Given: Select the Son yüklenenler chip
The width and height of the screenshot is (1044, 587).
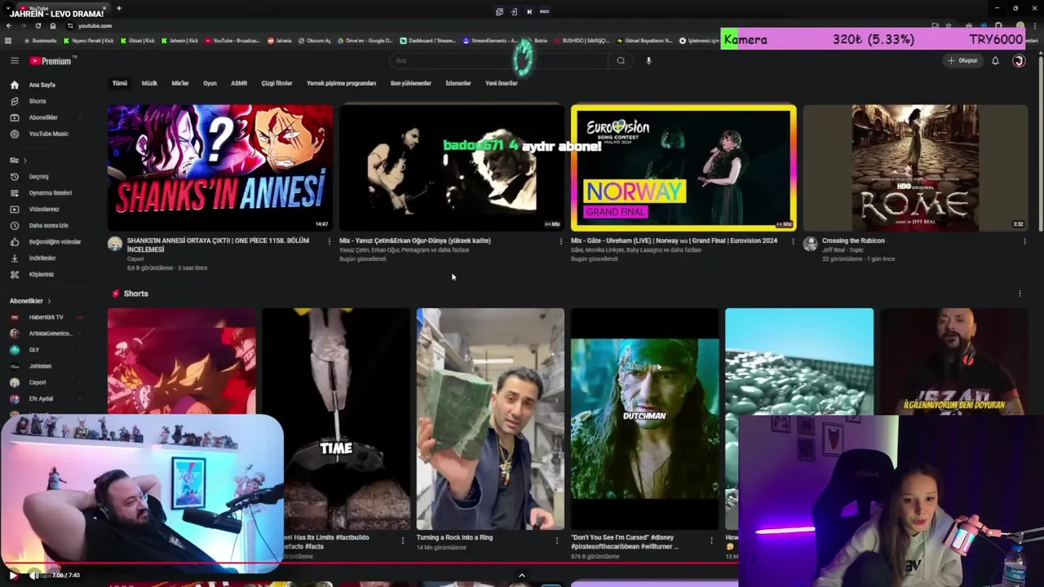Looking at the screenshot, I should click(410, 83).
